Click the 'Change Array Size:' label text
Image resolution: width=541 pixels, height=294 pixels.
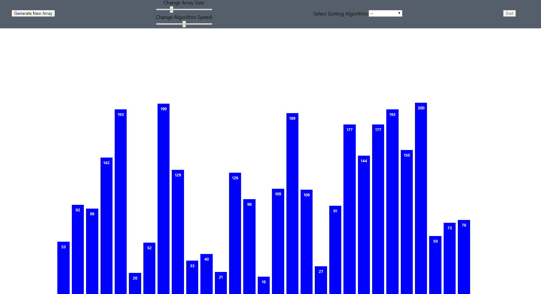(x=184, y=3)
